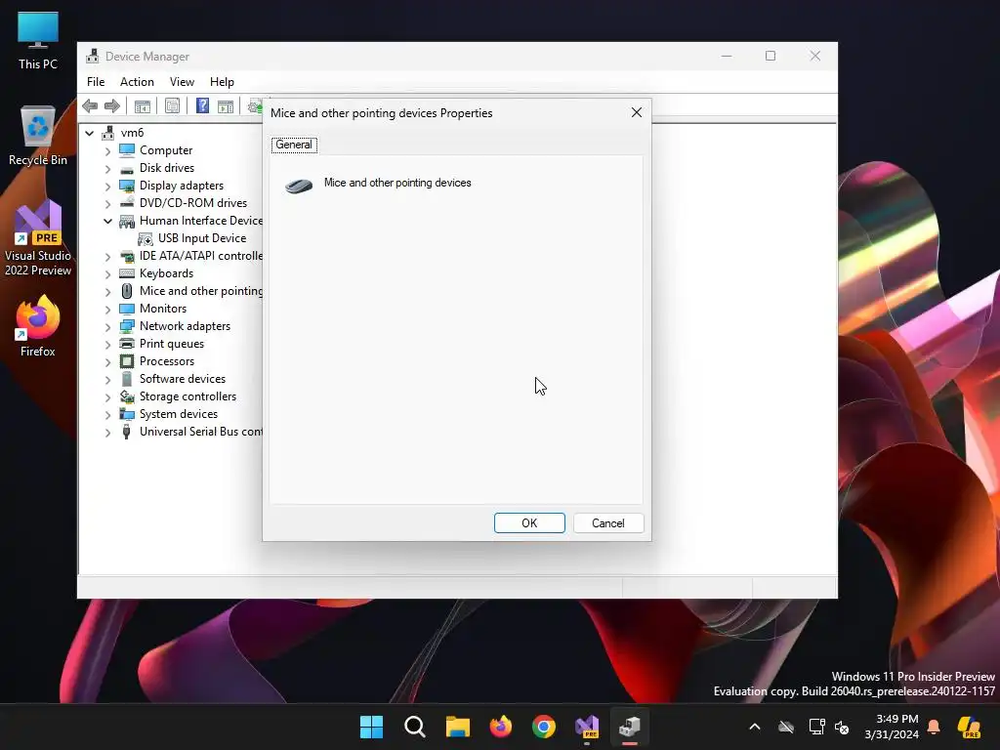Click the blue Help question mark icon
Screen dimensions: 1000x750
(202, 105)
